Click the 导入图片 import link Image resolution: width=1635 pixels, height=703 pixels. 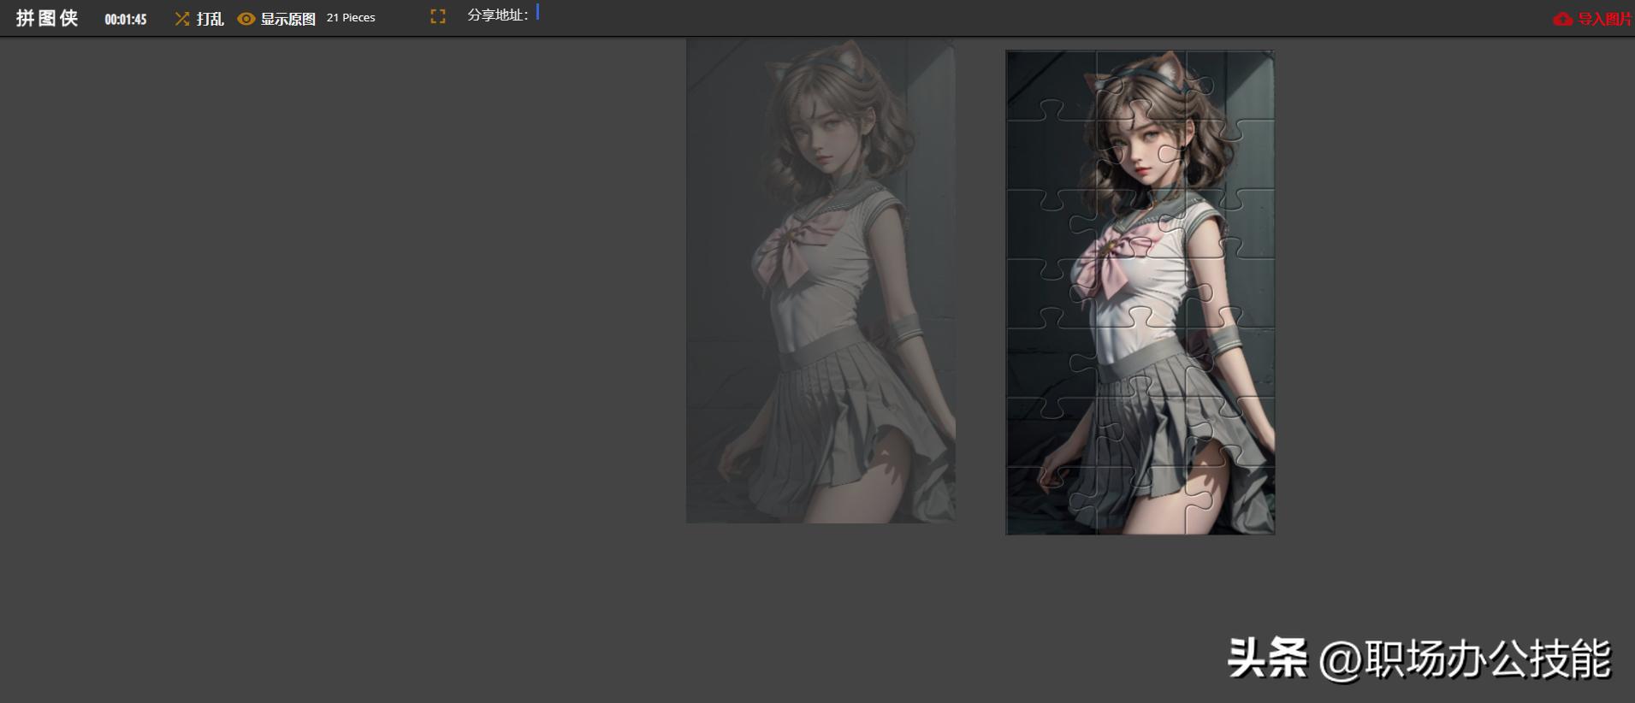tap(1604, 19)
